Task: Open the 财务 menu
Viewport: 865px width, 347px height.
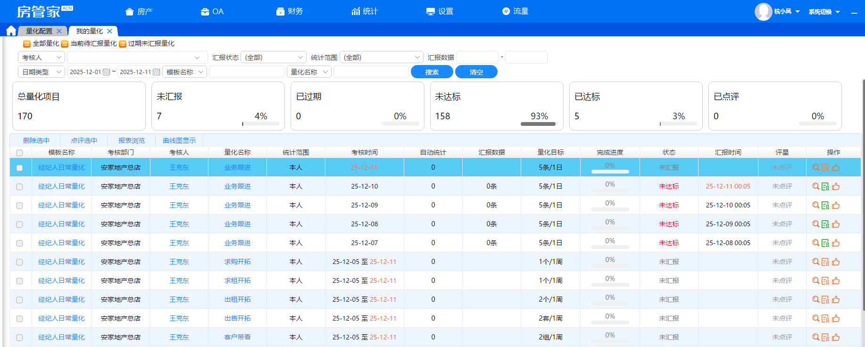Action: click(x=290, y=11)
